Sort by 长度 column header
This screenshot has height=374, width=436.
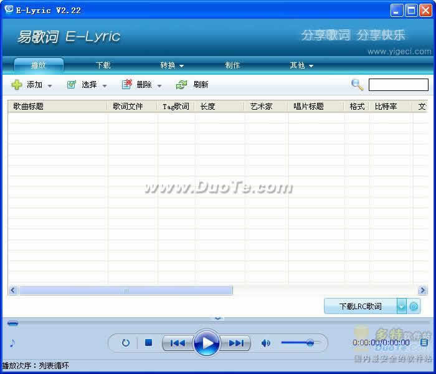tap(220, 107)
